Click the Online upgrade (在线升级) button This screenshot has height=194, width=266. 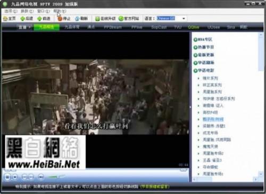(x=105, y=19)
